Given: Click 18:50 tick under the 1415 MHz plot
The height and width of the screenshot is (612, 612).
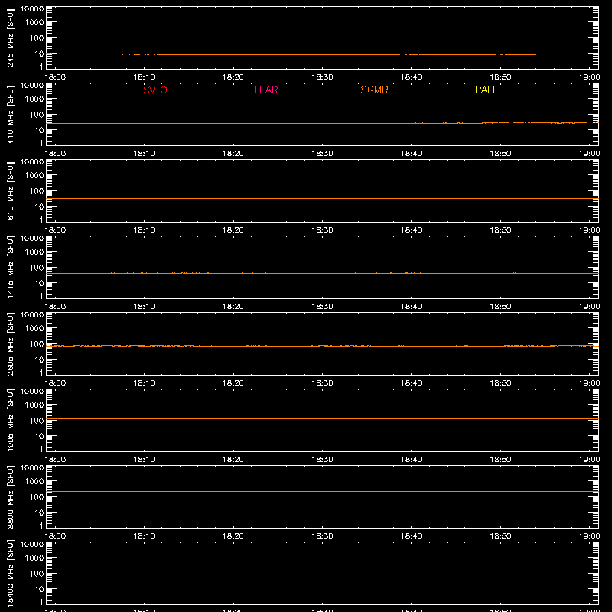Looking at the screenshot, I should (500, 307).
